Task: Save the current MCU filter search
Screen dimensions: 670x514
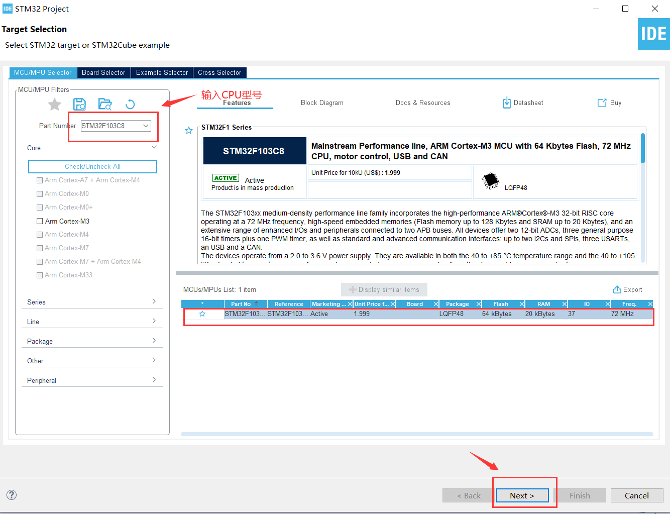Action: [79, 105]
